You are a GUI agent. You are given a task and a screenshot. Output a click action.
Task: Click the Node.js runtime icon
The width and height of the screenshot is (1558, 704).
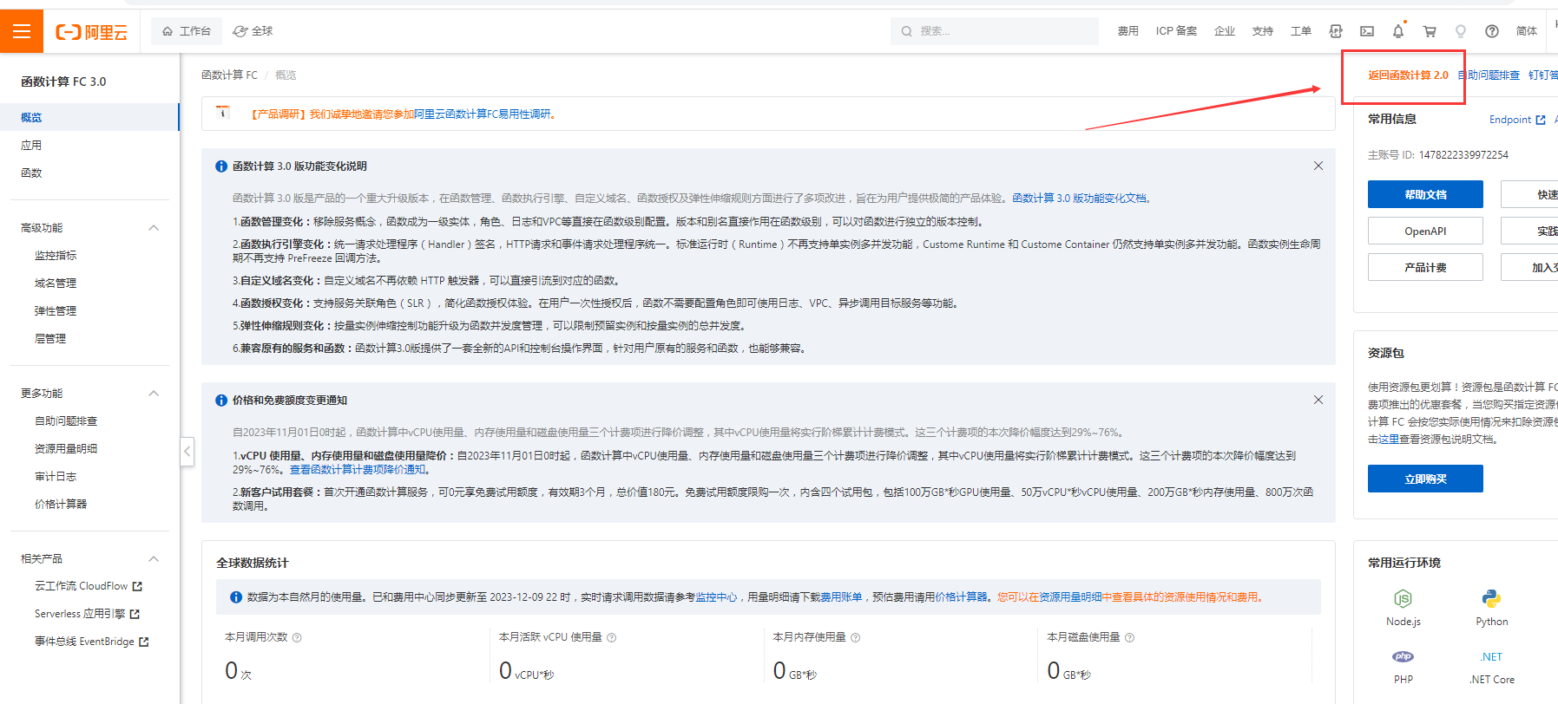(1404, 598)
